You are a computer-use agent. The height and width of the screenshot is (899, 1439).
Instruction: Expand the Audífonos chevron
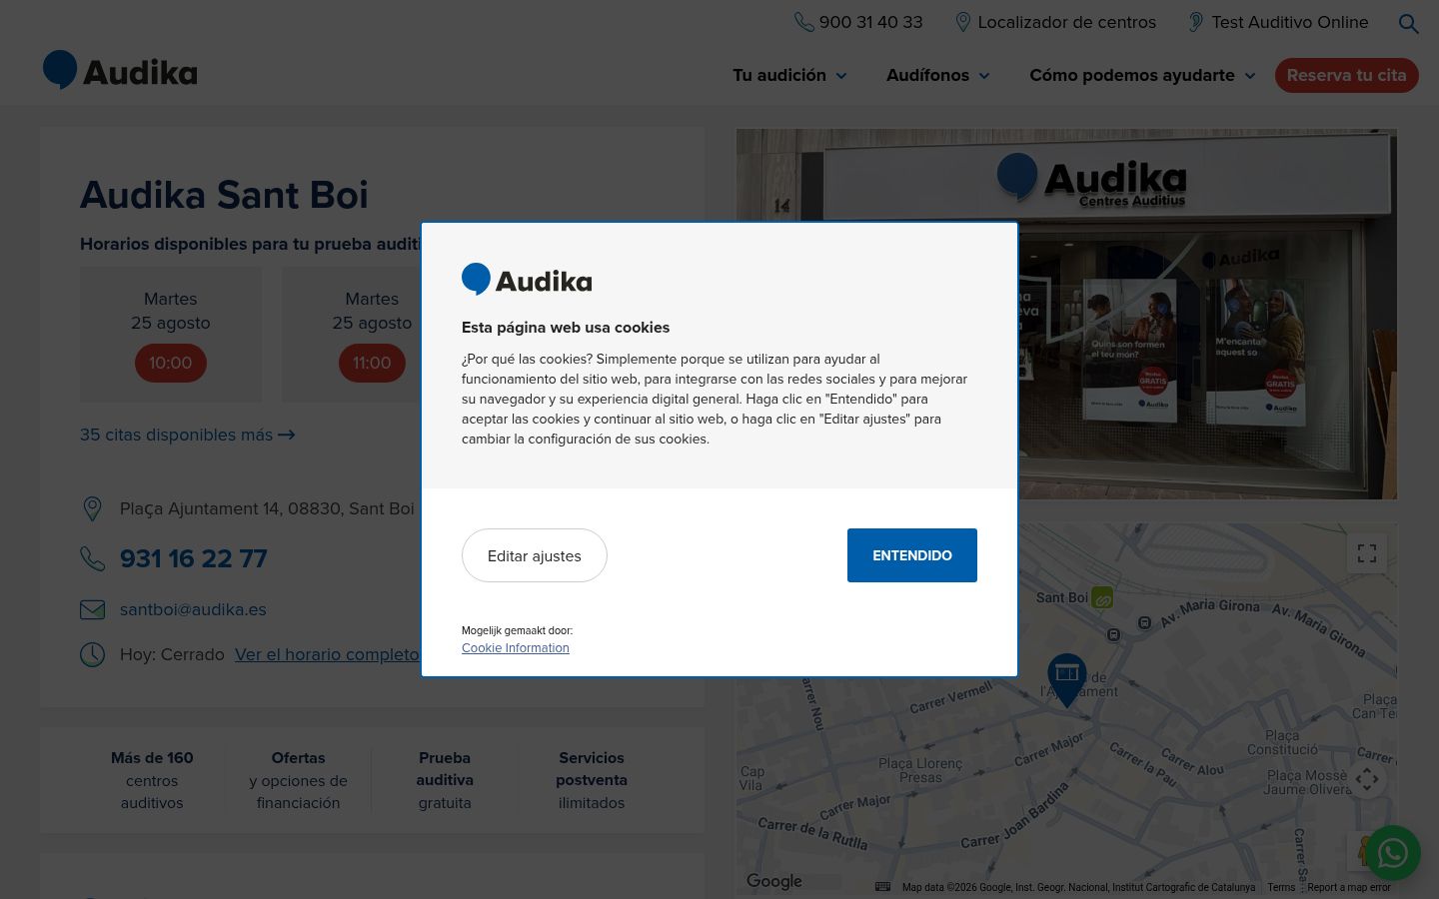point(984,76)
